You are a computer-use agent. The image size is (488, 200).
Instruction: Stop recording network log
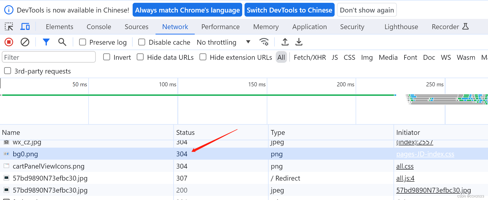tap(9, 42)
